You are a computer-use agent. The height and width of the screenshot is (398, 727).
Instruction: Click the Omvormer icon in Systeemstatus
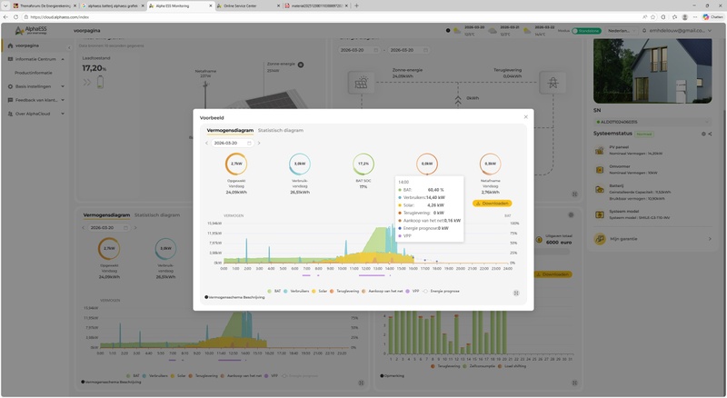pos(600,170)
